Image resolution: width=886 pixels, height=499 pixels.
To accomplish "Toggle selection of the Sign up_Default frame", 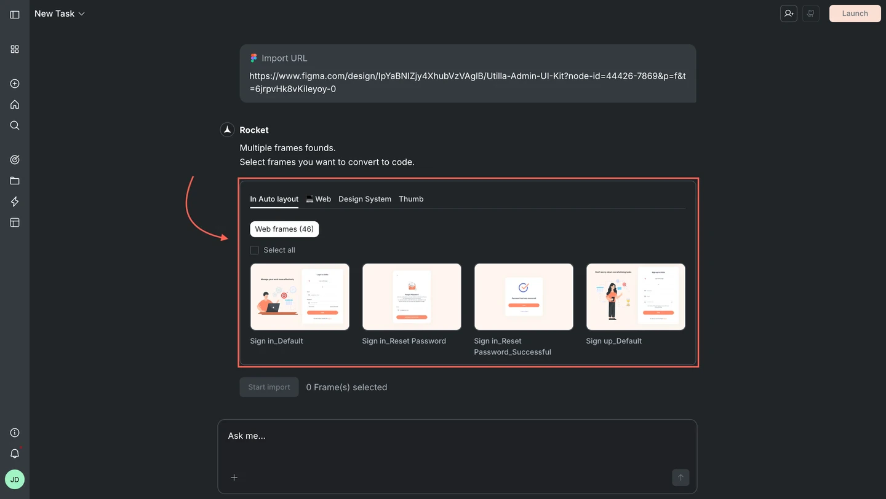I will (x=636, y=297).
